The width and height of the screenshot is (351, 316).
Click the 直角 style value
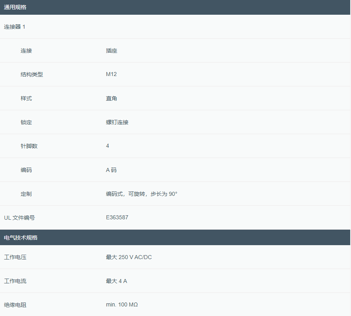coord(112,98)
